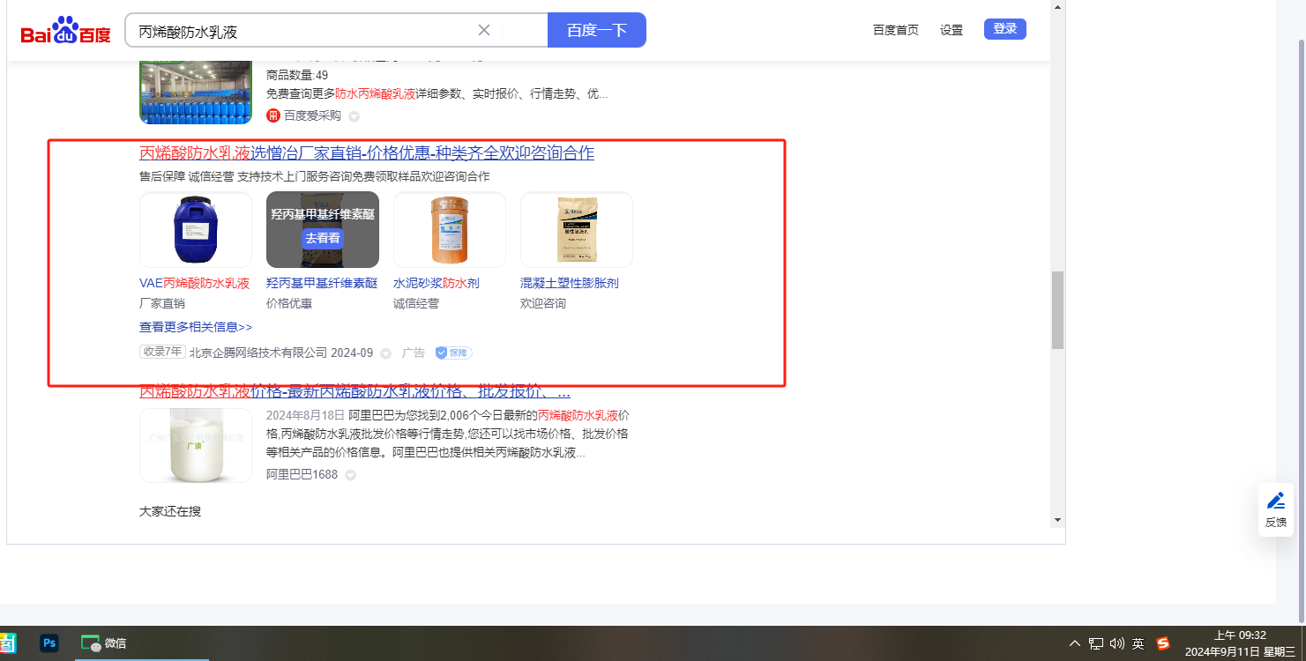
Task: Show hidden tray icons with the chevron
Action: pyautogui.click(x=1074, y=643)
